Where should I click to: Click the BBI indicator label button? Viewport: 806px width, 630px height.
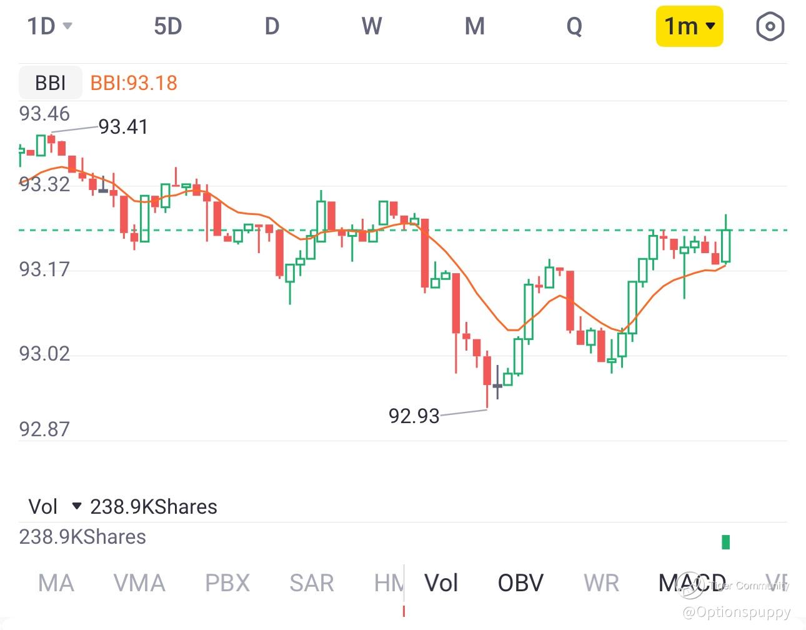point(50,82)
